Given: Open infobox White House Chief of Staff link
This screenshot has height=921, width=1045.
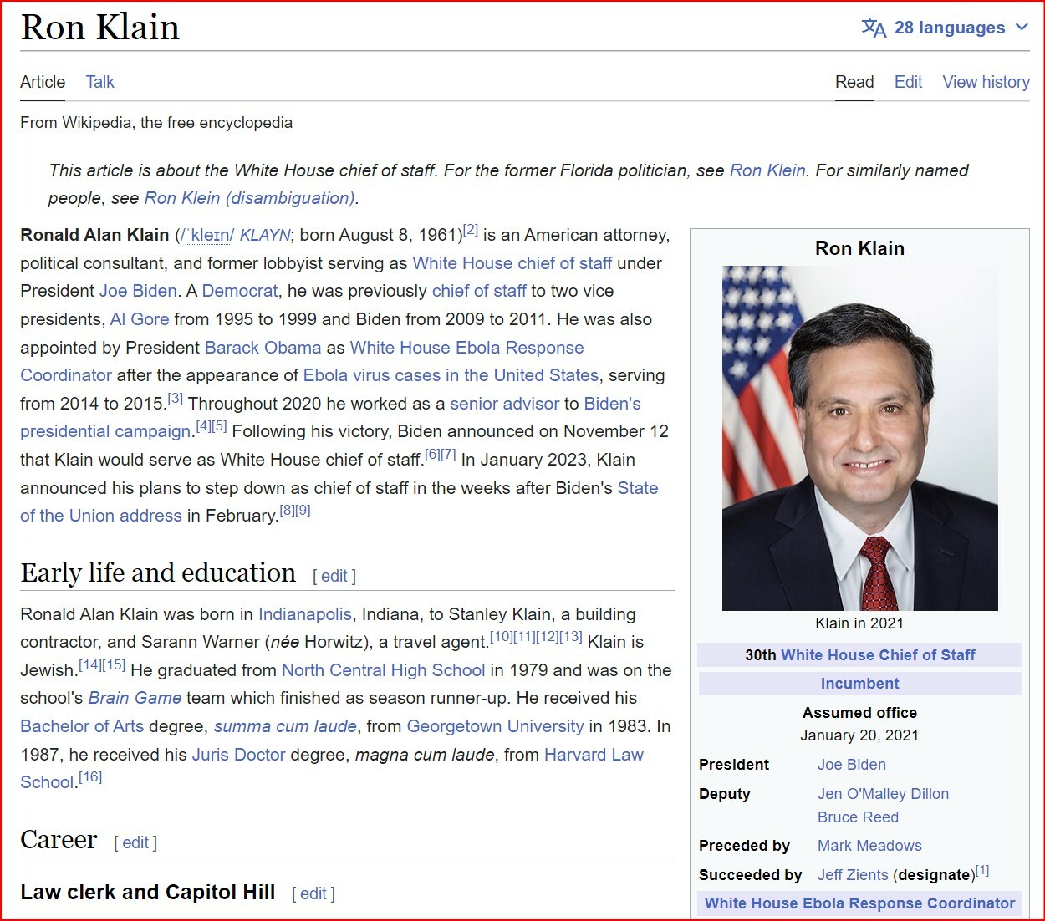Looking at the screenshot, I should click(878, 655).
